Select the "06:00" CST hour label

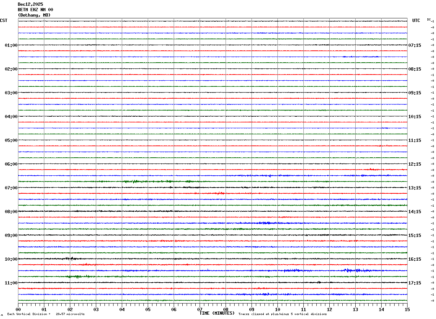click(x=11, y=164)
